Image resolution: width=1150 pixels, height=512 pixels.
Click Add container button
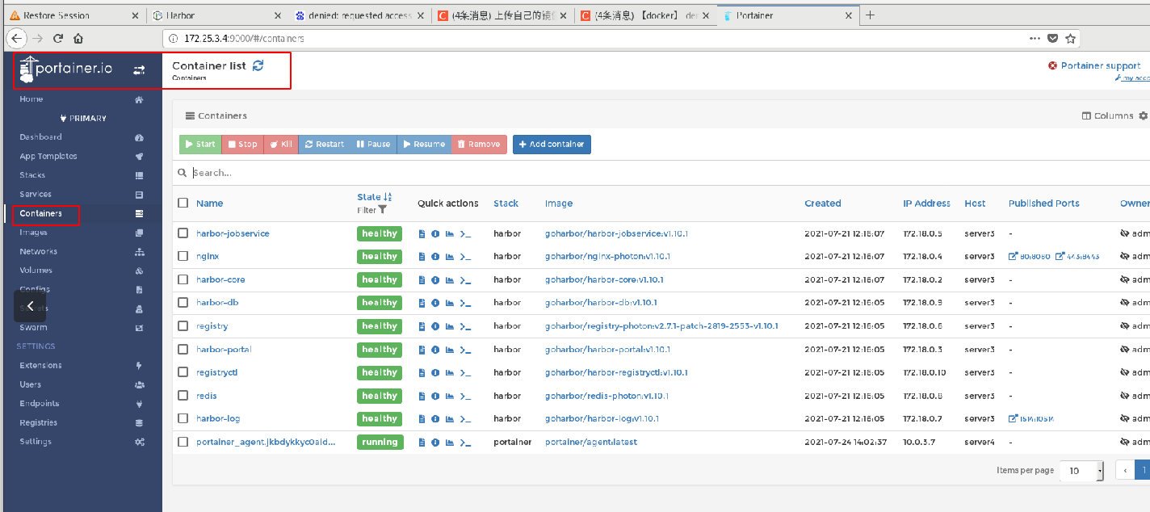click(552, 145)
